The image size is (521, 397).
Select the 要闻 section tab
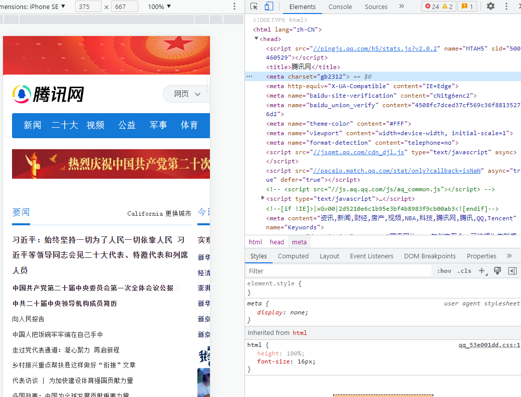pyautogui.click(x=21, y=212)
